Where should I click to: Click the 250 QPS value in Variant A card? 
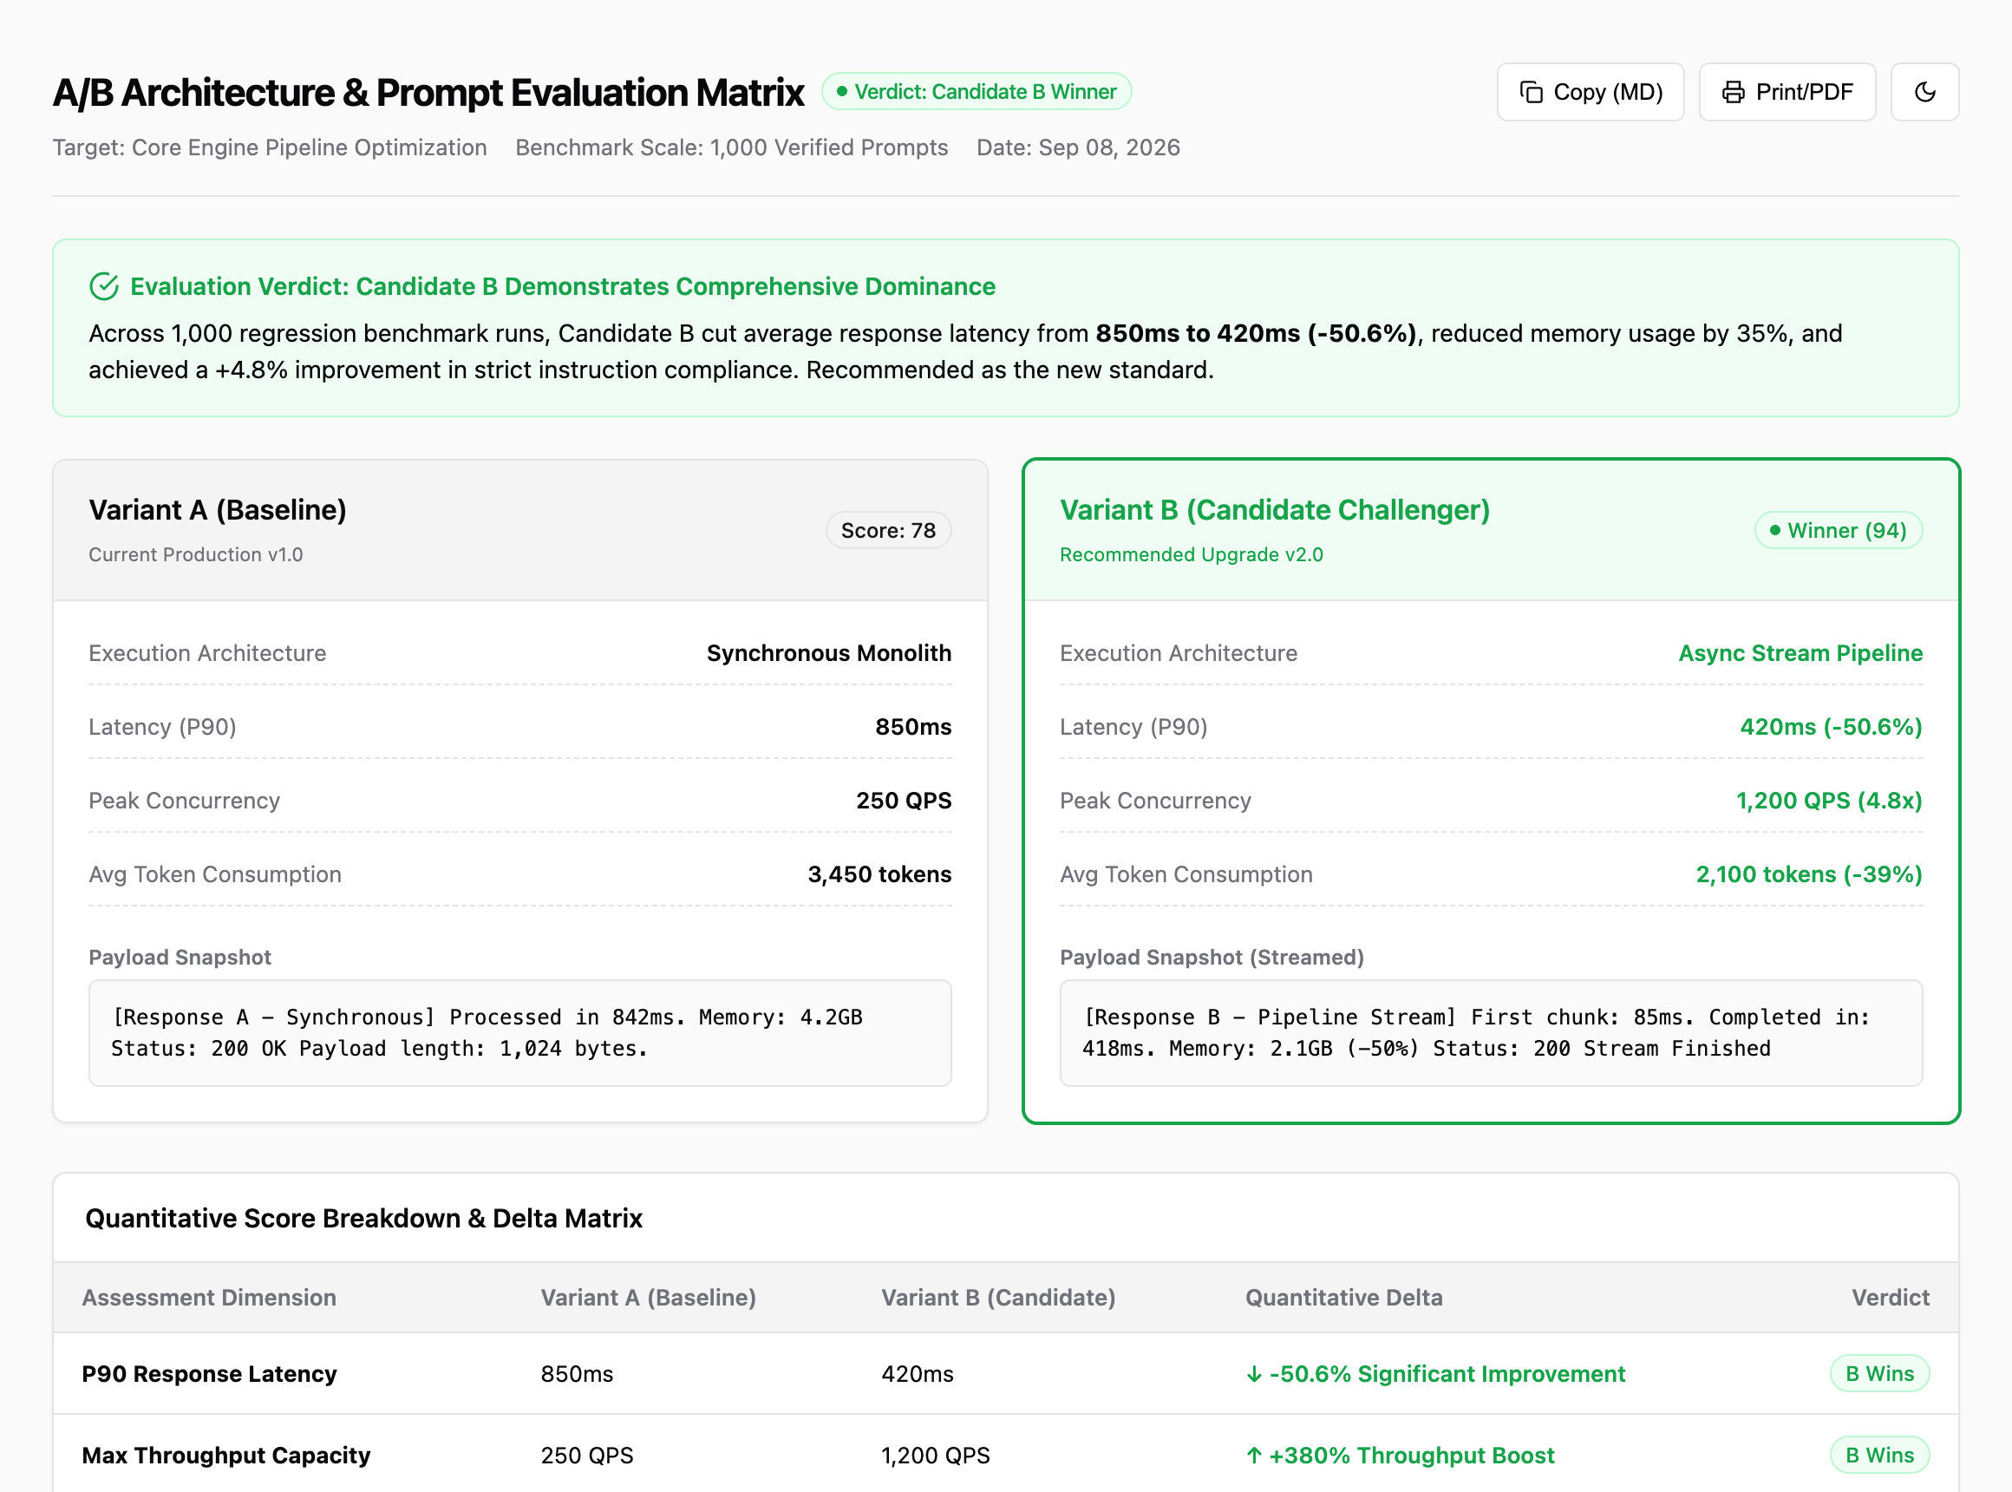(x=903, y=802)
